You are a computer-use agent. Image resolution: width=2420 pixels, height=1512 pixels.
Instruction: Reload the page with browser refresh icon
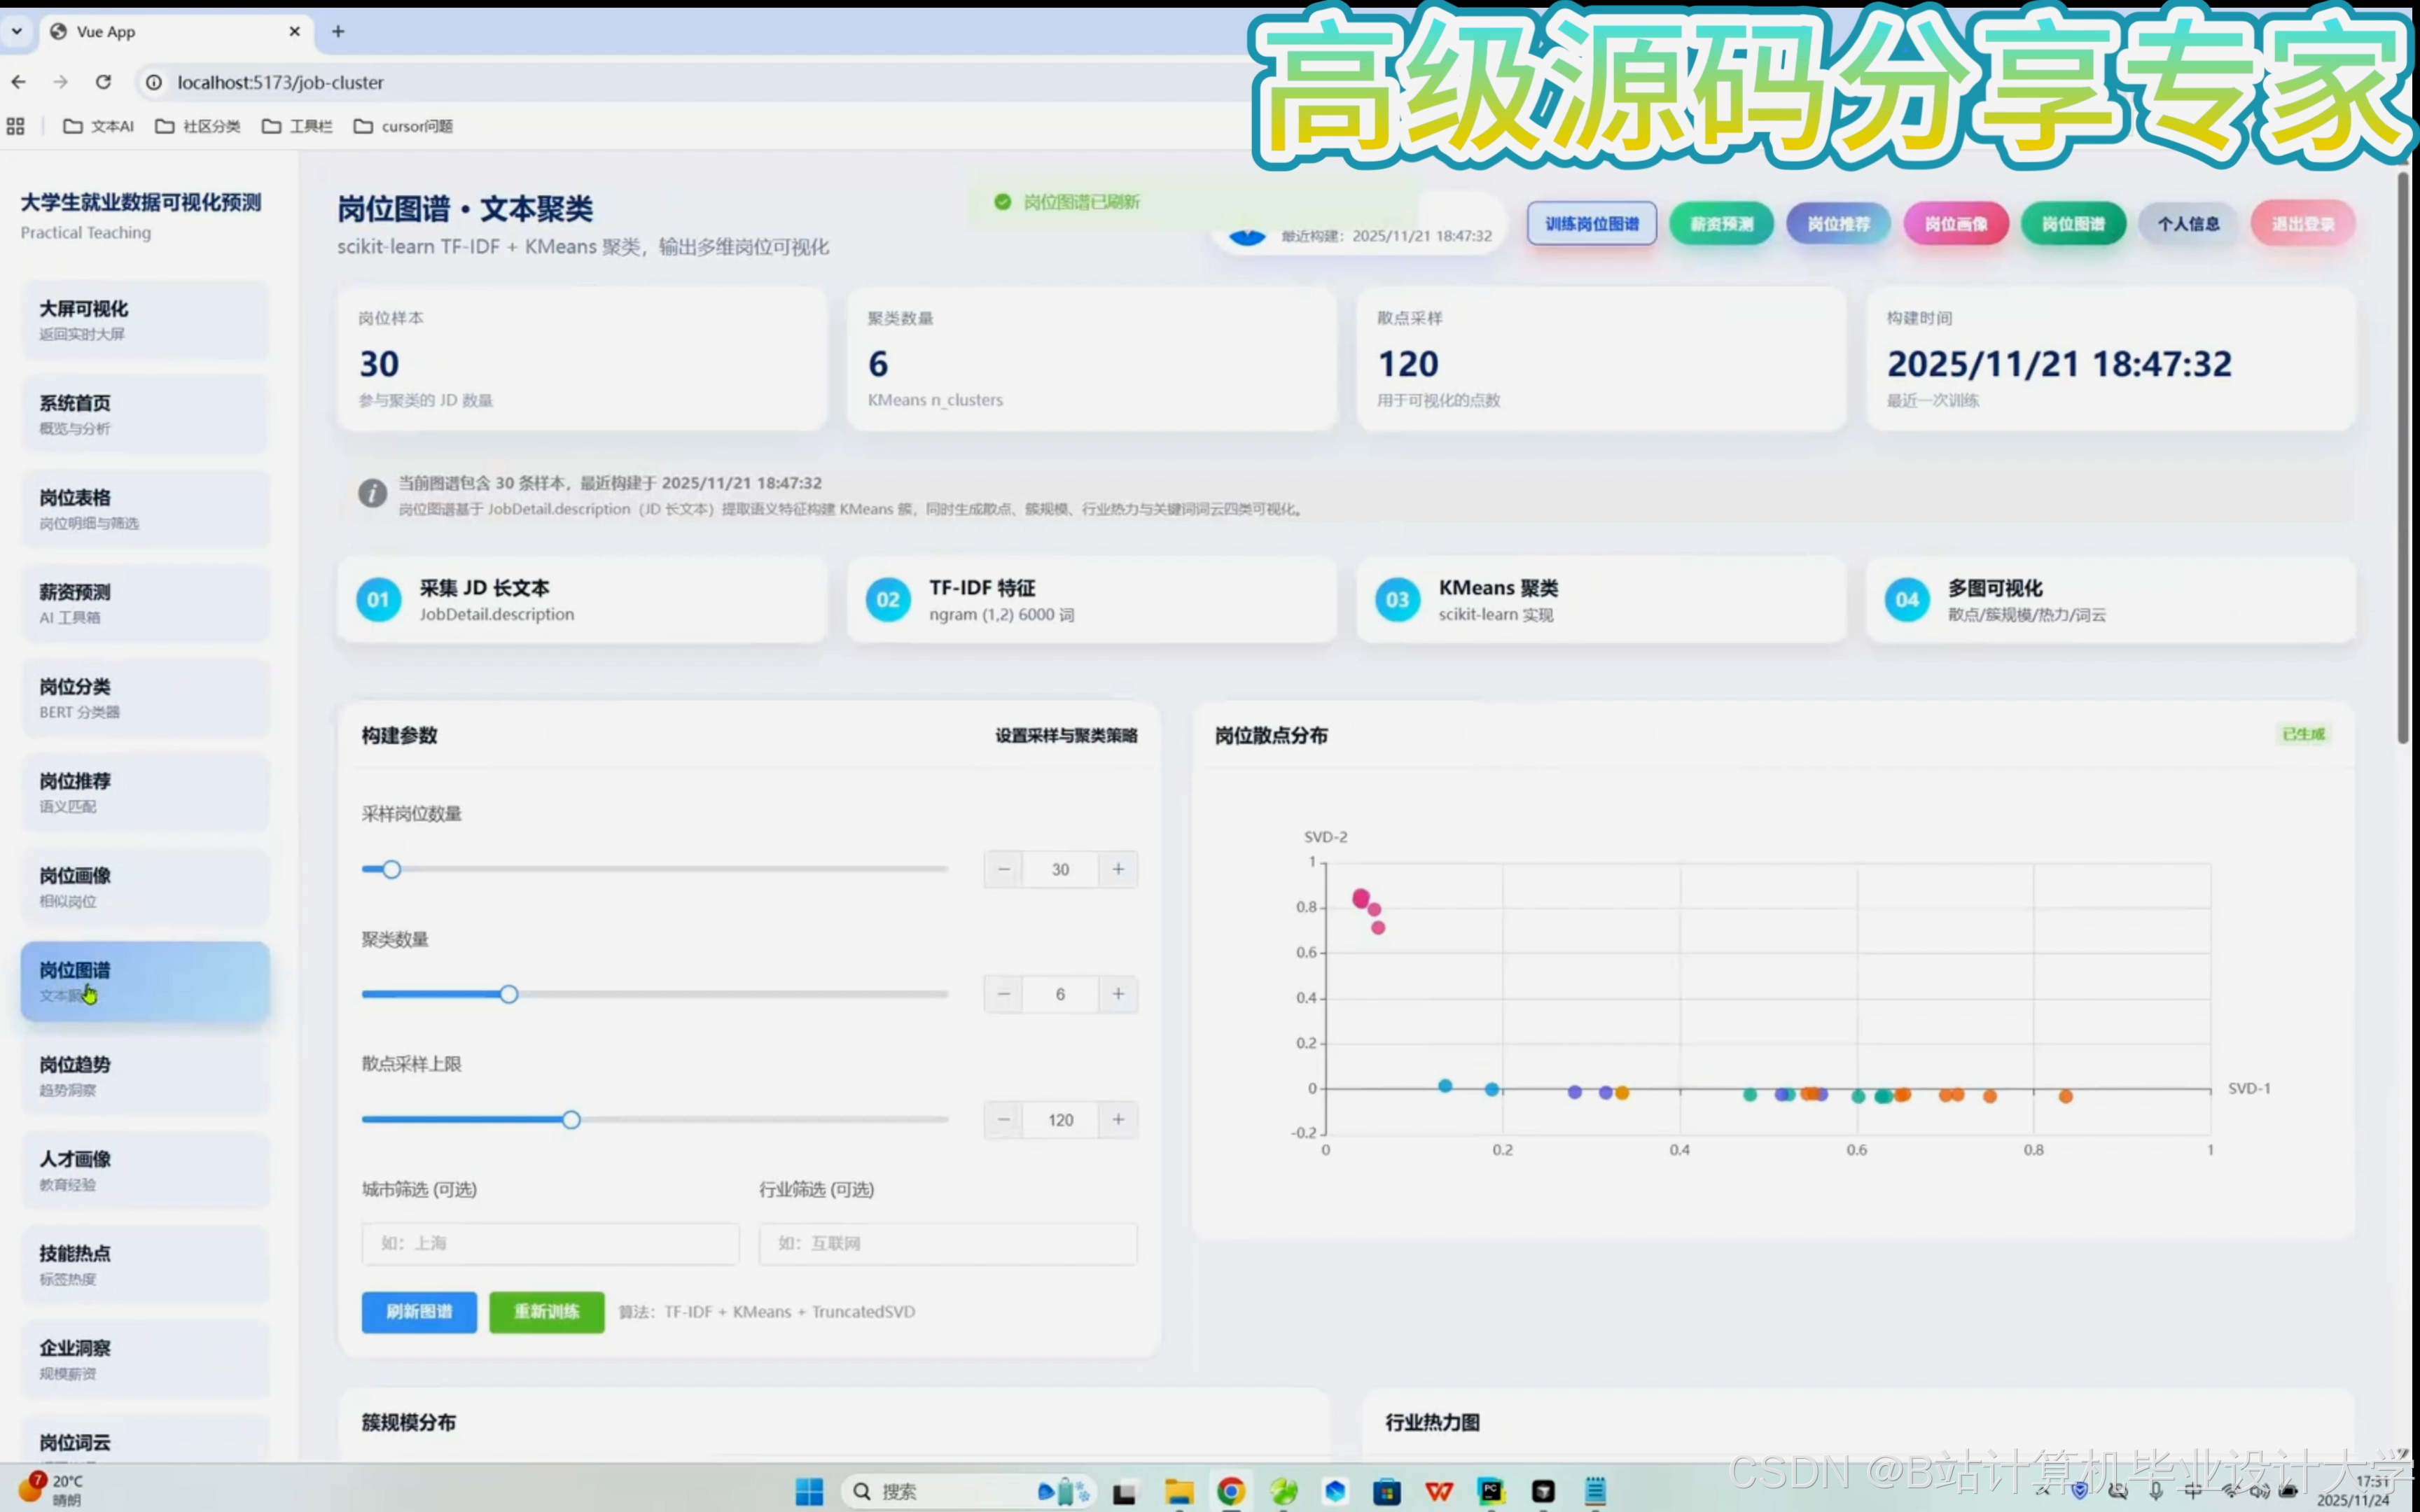(x=103, y=82)
